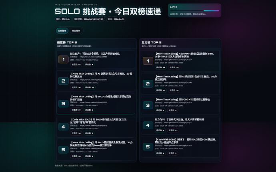Click rank 5 badge in 互动榜
The height and width of the screenshot is (172, 276).
148,147
